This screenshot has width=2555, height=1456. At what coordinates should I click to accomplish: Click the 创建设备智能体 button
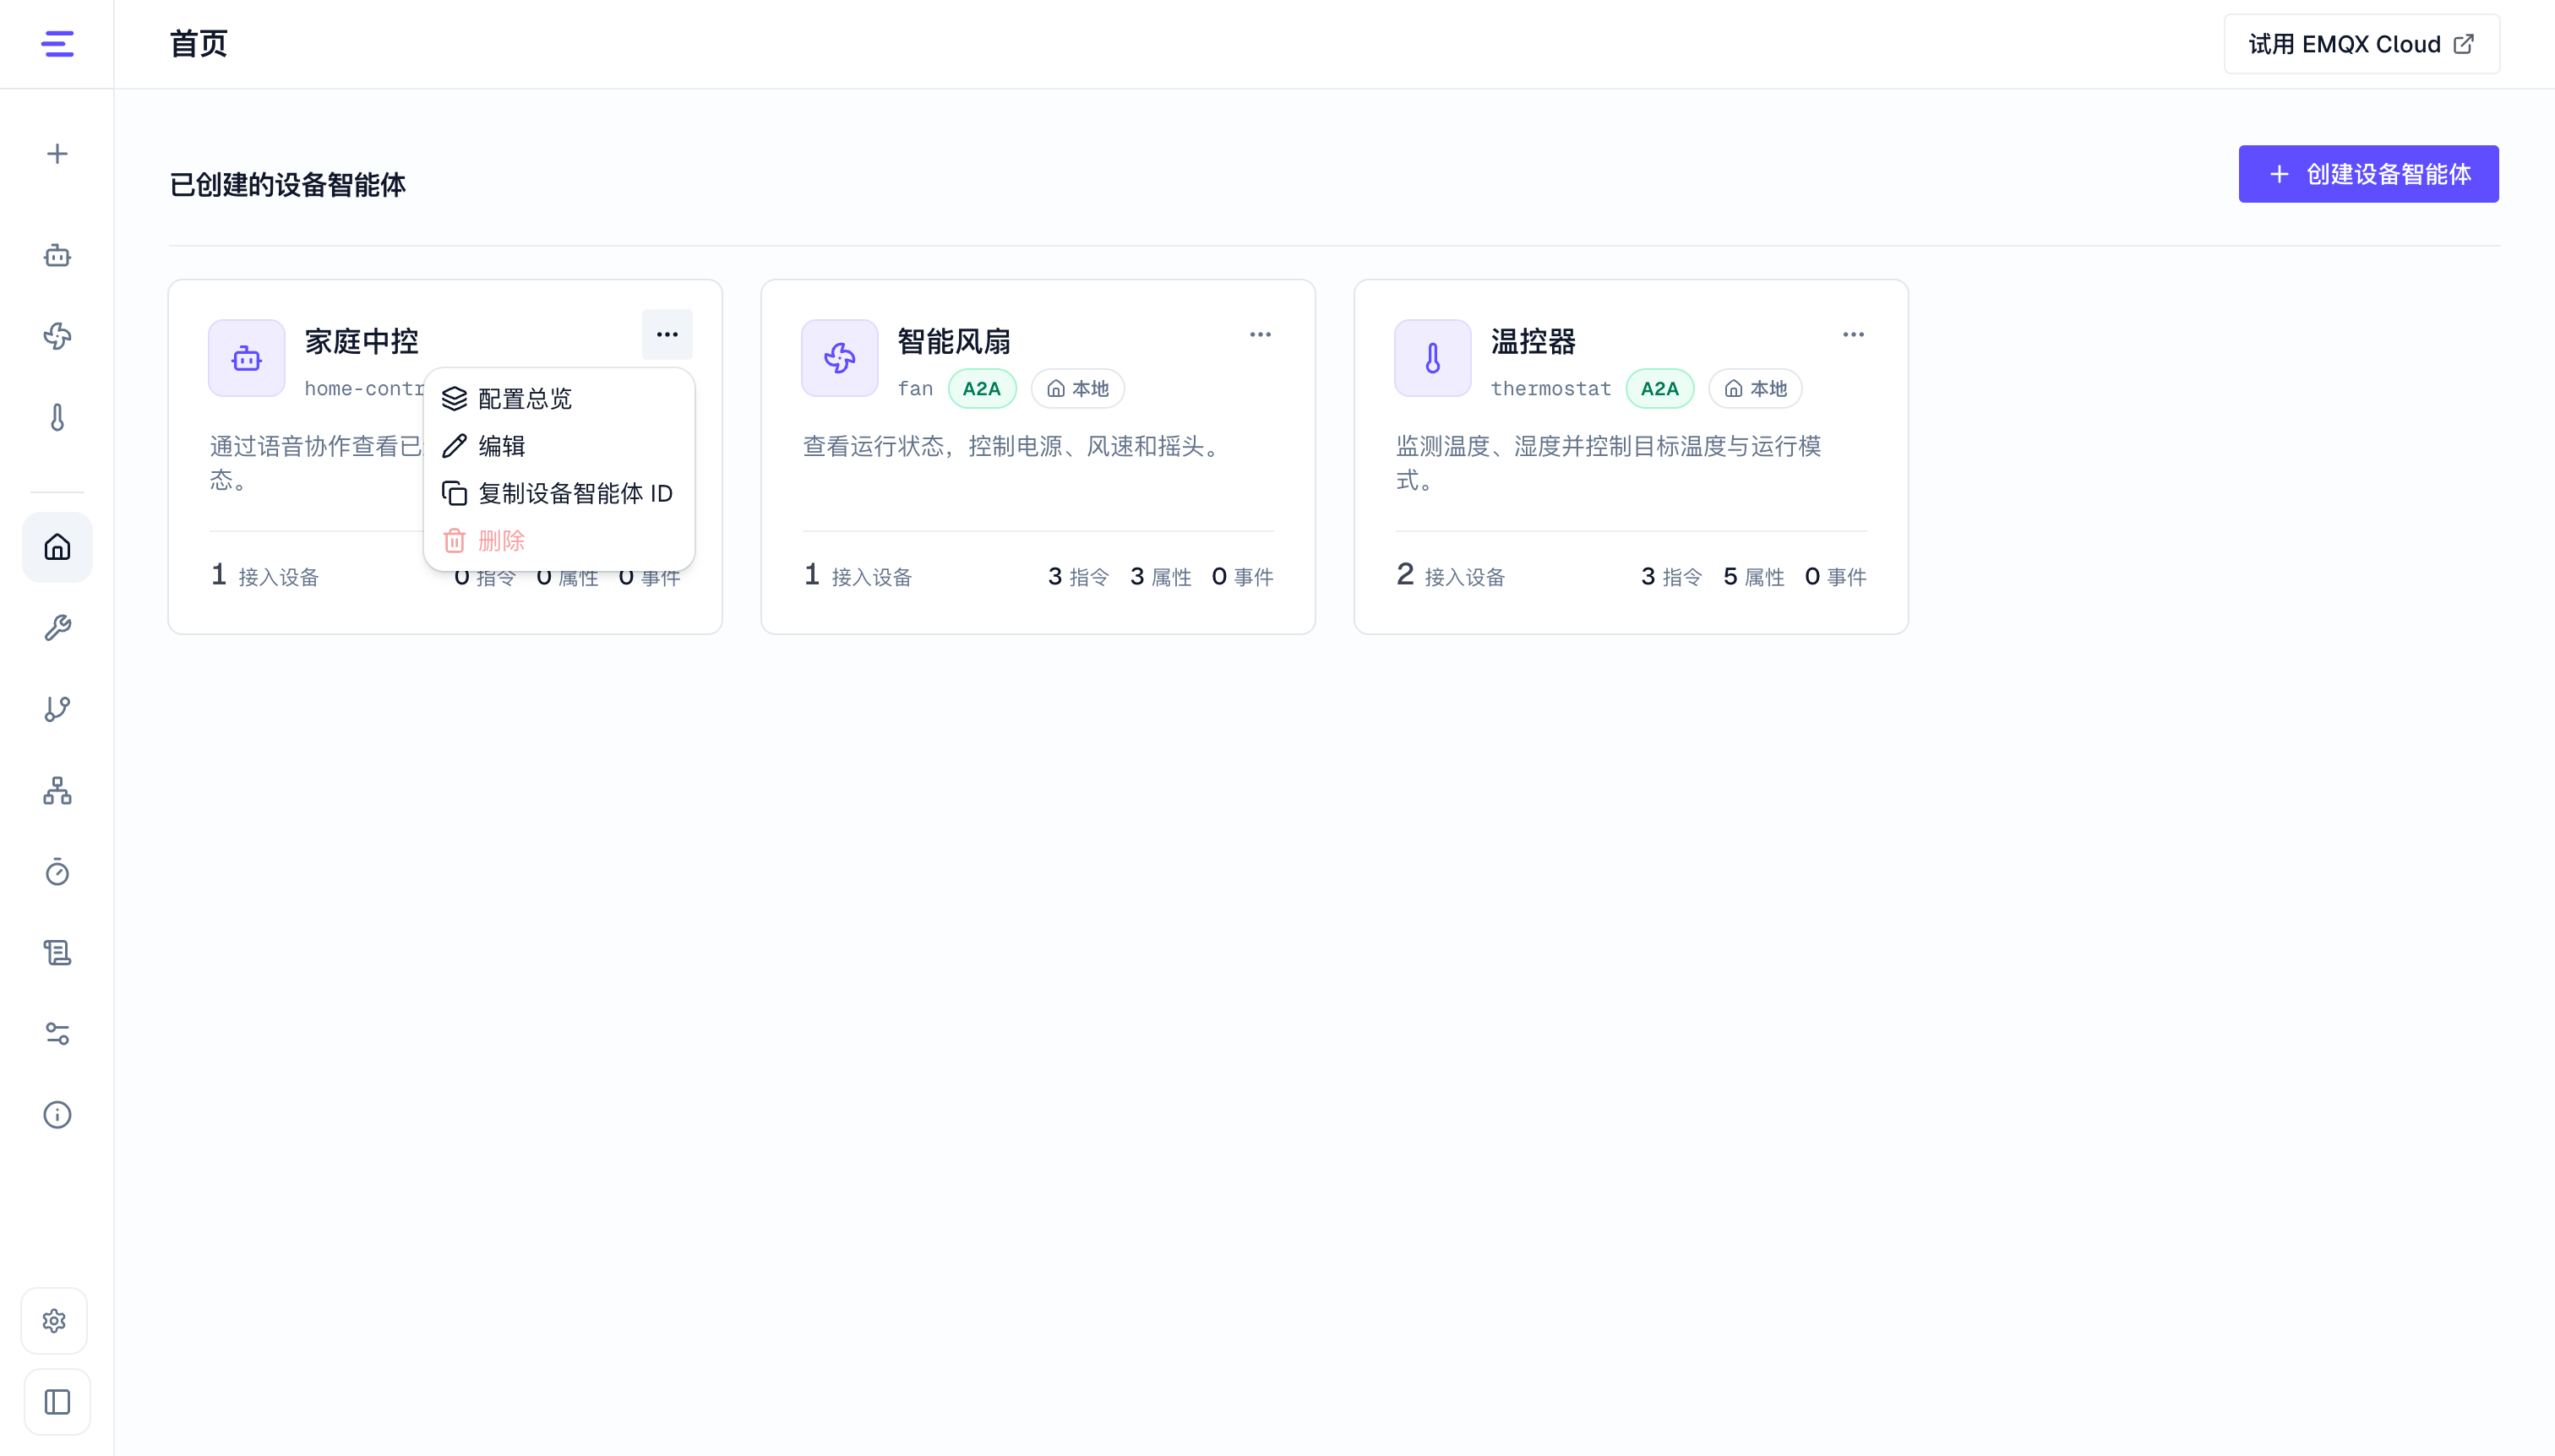[2368, 174]
